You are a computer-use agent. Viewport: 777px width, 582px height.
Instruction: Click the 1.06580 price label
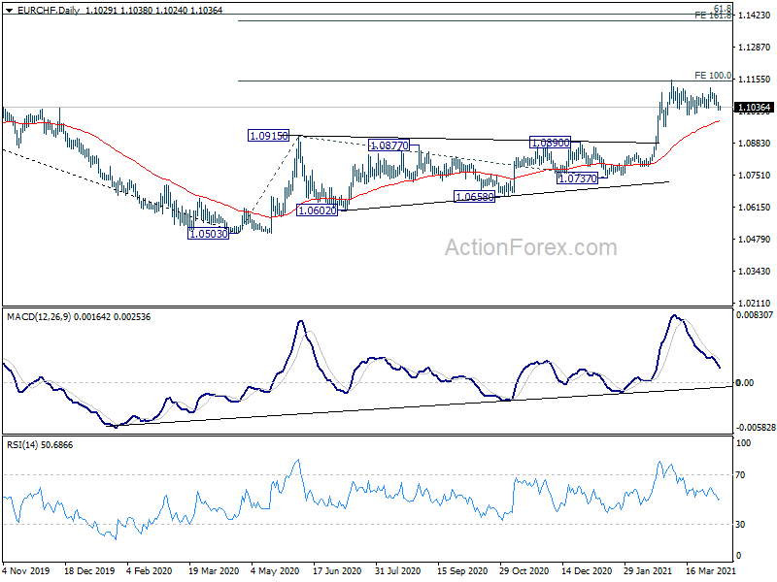(475, 197)
